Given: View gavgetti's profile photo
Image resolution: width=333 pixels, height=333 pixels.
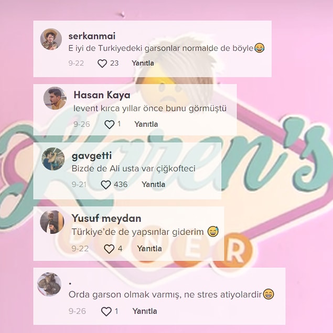Looking at the screenshot, I should coord(53,159).
